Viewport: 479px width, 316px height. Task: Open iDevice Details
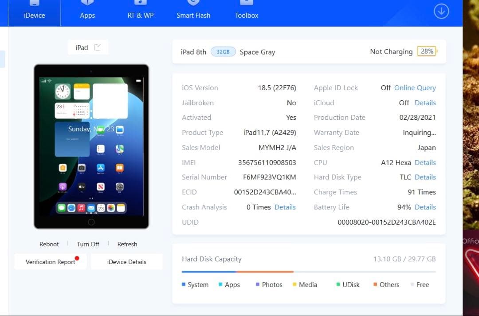[x=126, y=262]
